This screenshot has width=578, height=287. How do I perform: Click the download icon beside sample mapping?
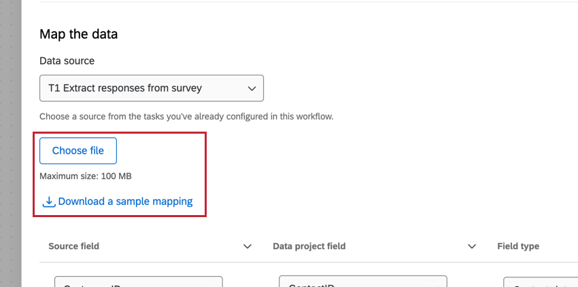pos(48,202)
